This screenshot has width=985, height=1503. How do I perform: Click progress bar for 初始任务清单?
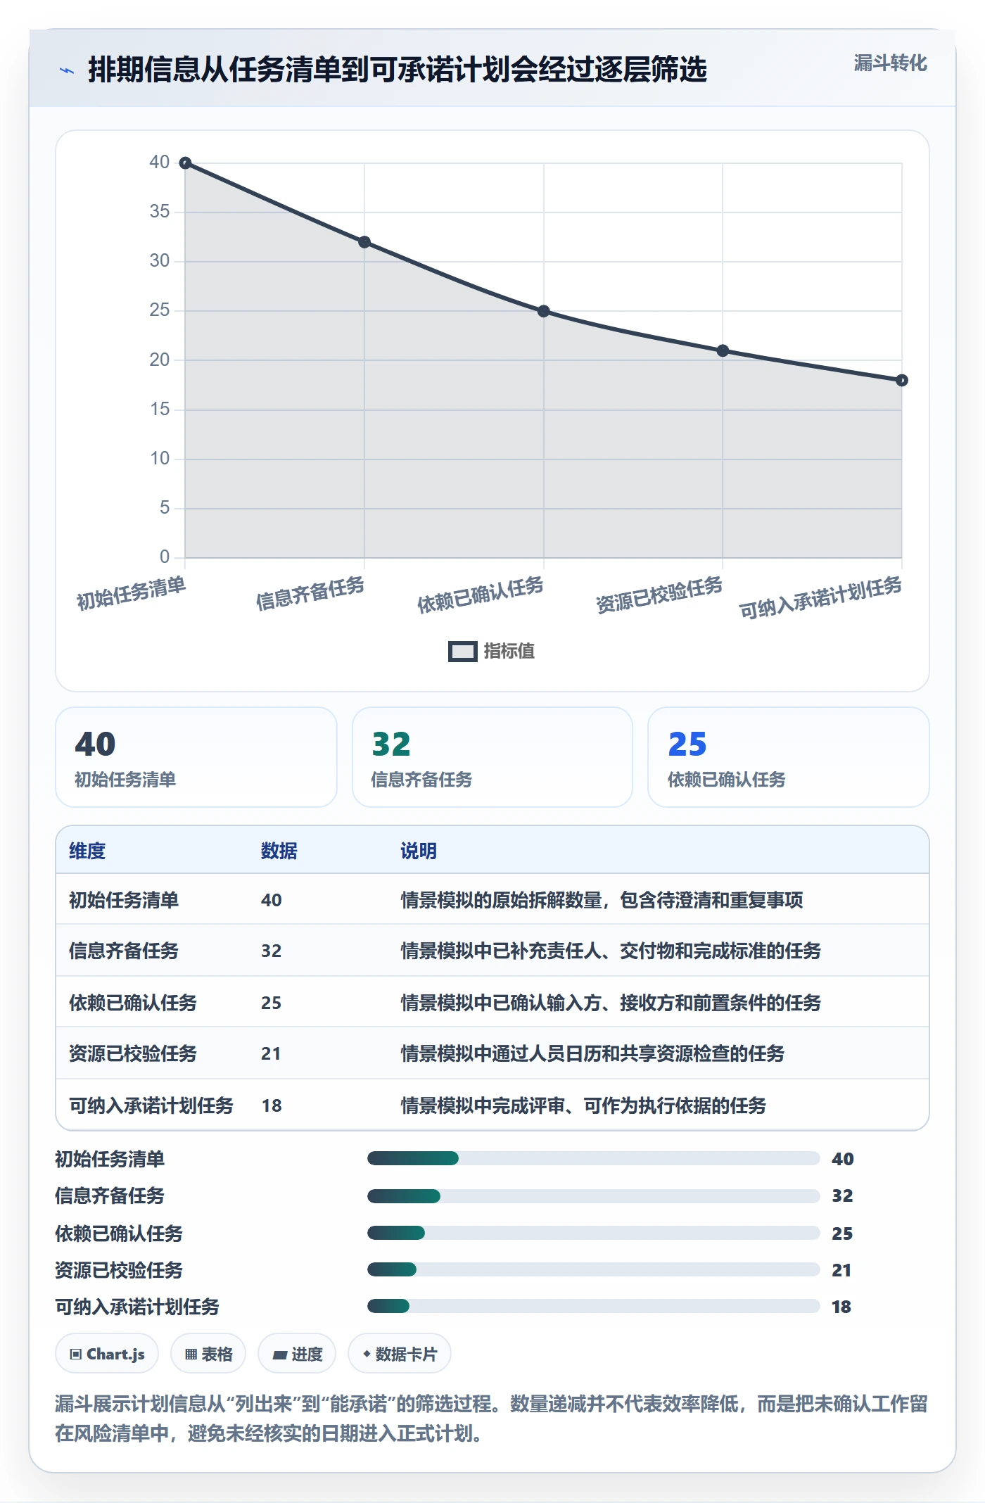pyautogui.click(x=593, y=1158)
